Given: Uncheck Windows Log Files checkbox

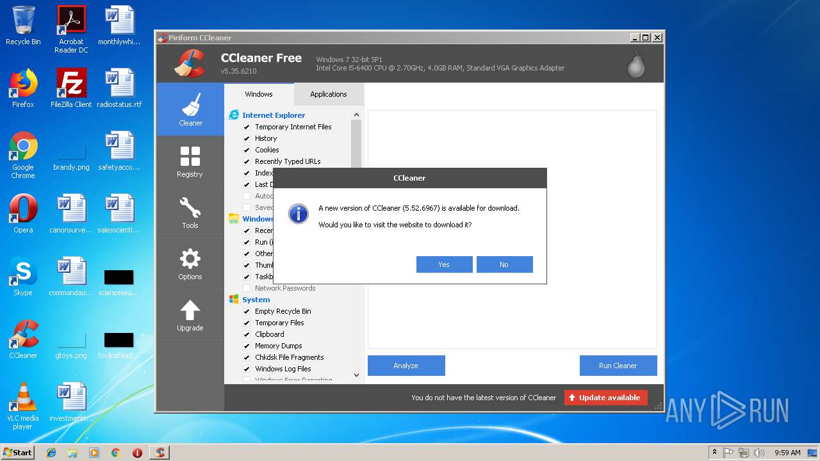Looking at the screenshot, I should coord(247,369).
